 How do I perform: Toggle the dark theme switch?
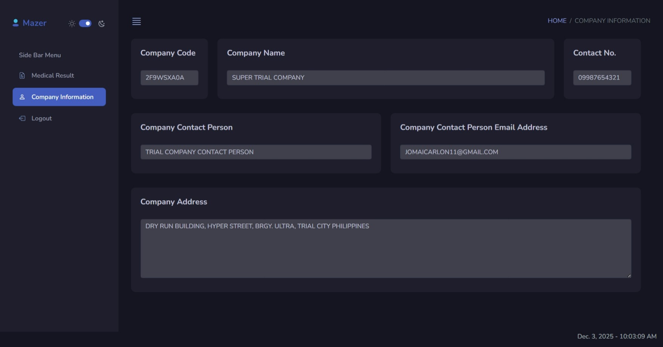tap(85, 23)
